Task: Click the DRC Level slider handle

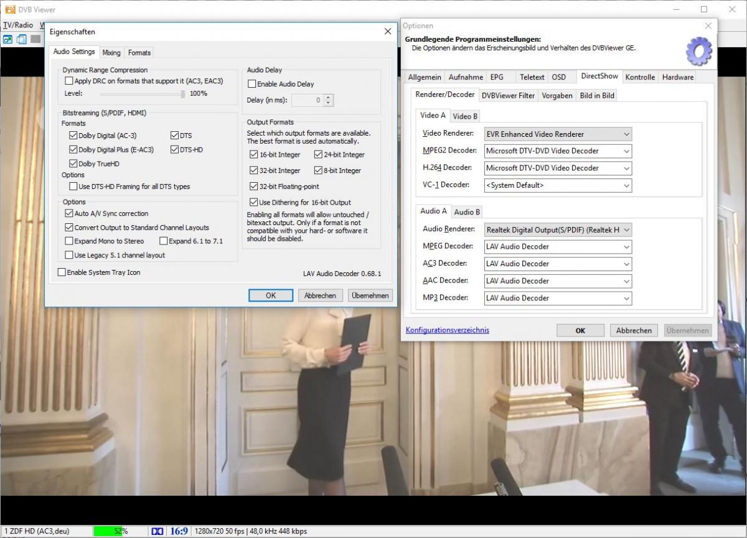Action: coord(183,94)
